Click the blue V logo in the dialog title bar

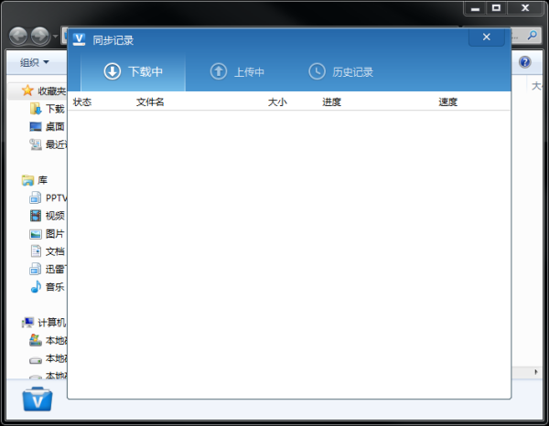79,39
